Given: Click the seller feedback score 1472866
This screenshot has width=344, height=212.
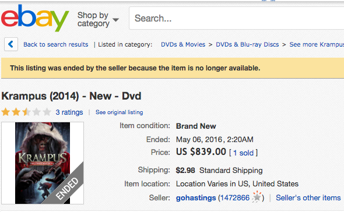Looking at the screenshot, I should pyautogui.click(x=235, y=198).
